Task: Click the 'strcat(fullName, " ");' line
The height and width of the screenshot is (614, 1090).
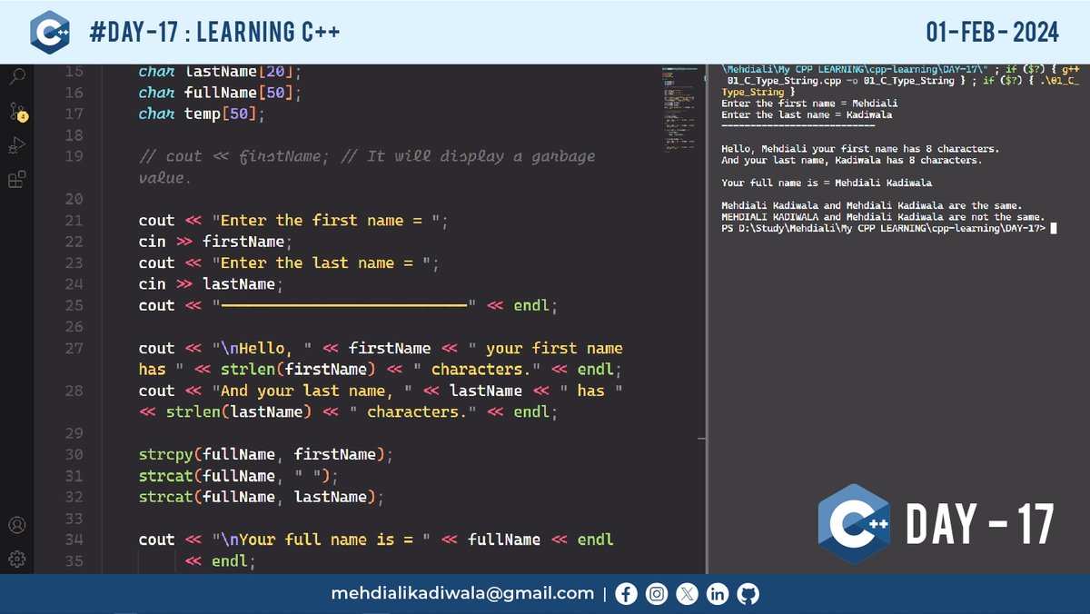Action: [x=238, y=476]
